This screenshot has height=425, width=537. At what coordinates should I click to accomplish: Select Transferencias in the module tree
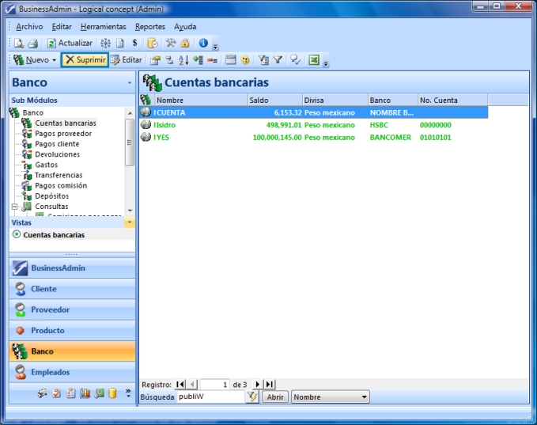click(59, 175)
